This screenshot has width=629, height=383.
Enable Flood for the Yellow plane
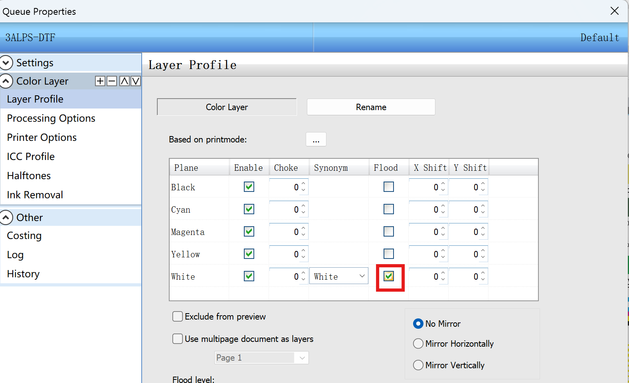pyautogui.click(x=389, y=254)
